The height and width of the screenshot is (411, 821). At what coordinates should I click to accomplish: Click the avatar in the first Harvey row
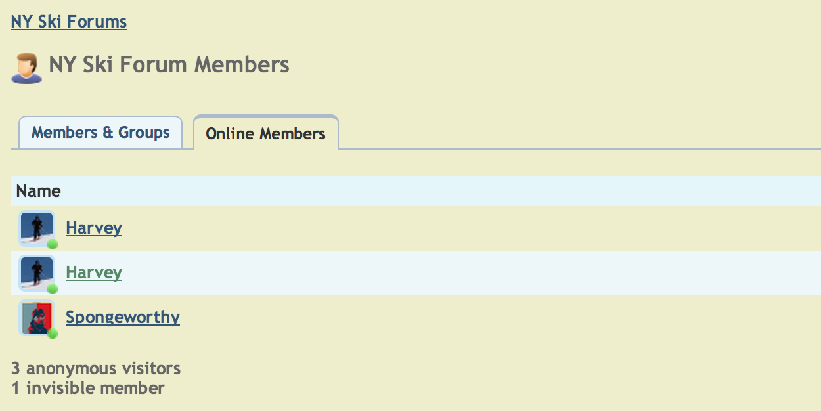tap(35, 227)
